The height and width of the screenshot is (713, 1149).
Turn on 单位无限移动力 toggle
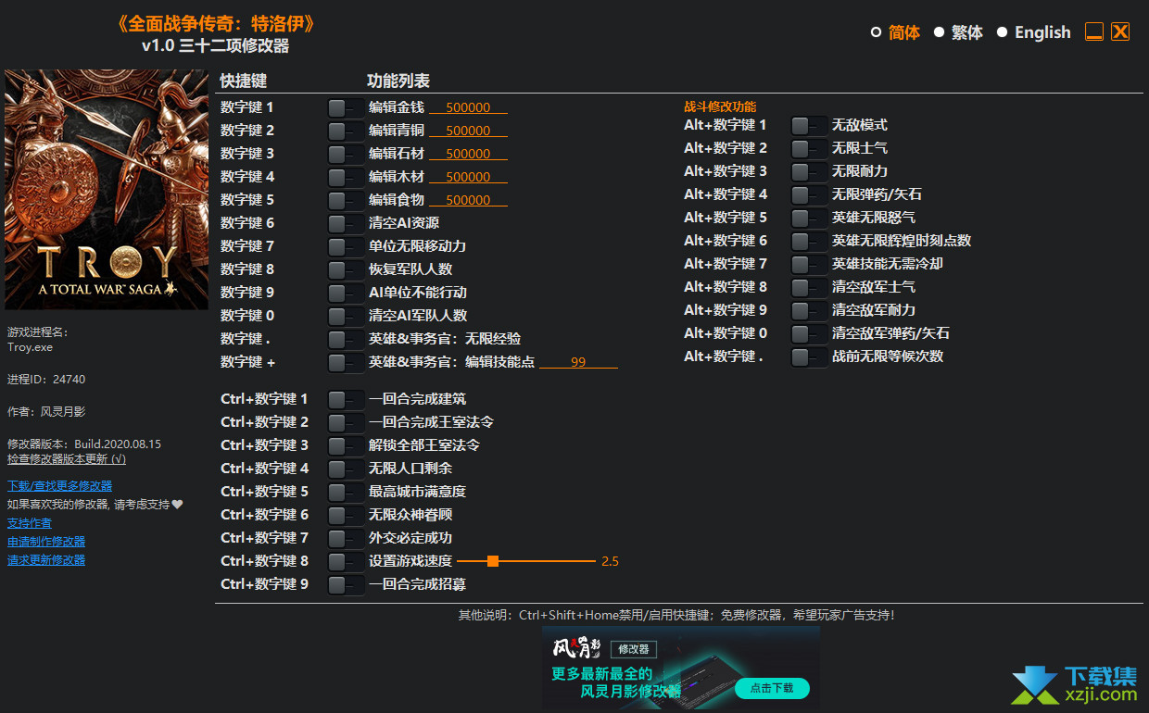345,246
